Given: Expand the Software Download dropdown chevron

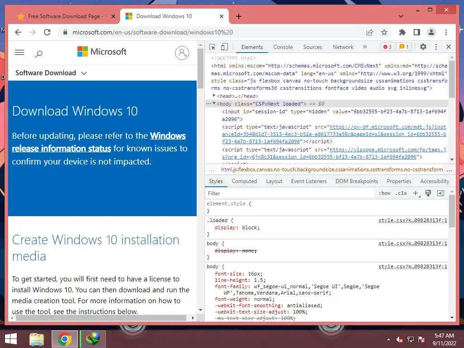Looking at the screenshot, I should (x=84, y=73).
